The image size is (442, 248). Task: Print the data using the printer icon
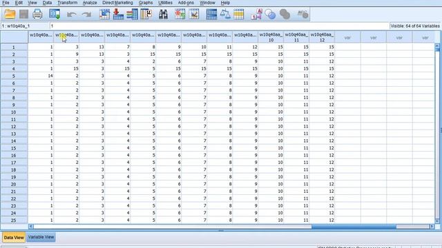click(37, 14)
